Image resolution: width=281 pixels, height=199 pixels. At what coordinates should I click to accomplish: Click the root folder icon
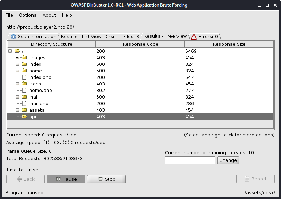(17, 51)
